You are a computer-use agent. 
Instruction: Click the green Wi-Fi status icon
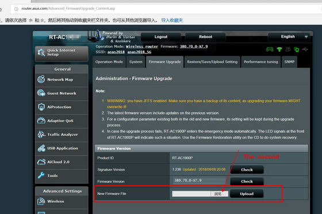[279, 49]
